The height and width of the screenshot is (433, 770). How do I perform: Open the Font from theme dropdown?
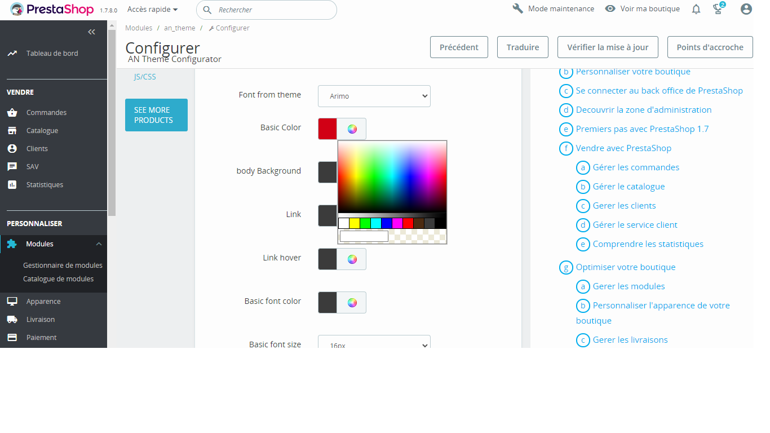pyautogui.click(x=374, y=96)
